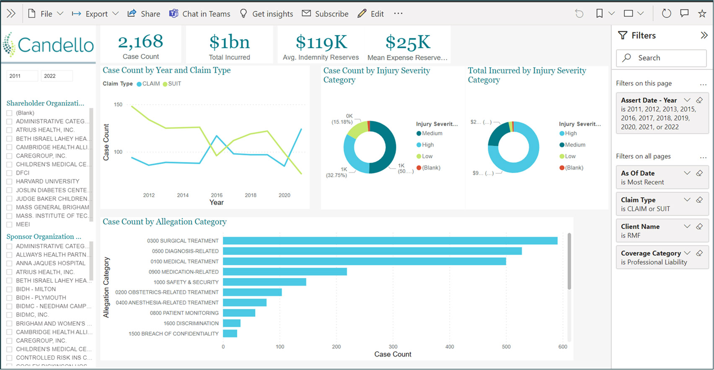Open the File menu
Image resolution: width=714 pixels, height=370 pixels.
[x=46, y=14]
